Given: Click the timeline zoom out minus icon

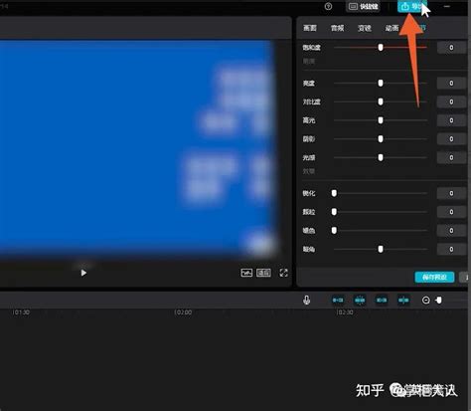Looking at the screenshot, I should [x=426, y=301].
